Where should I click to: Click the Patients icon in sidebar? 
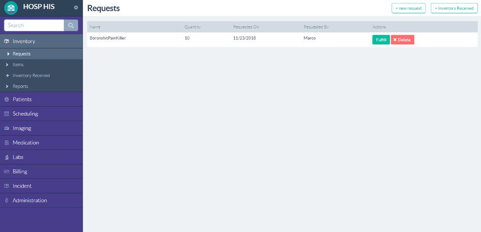tap(7, 100)
